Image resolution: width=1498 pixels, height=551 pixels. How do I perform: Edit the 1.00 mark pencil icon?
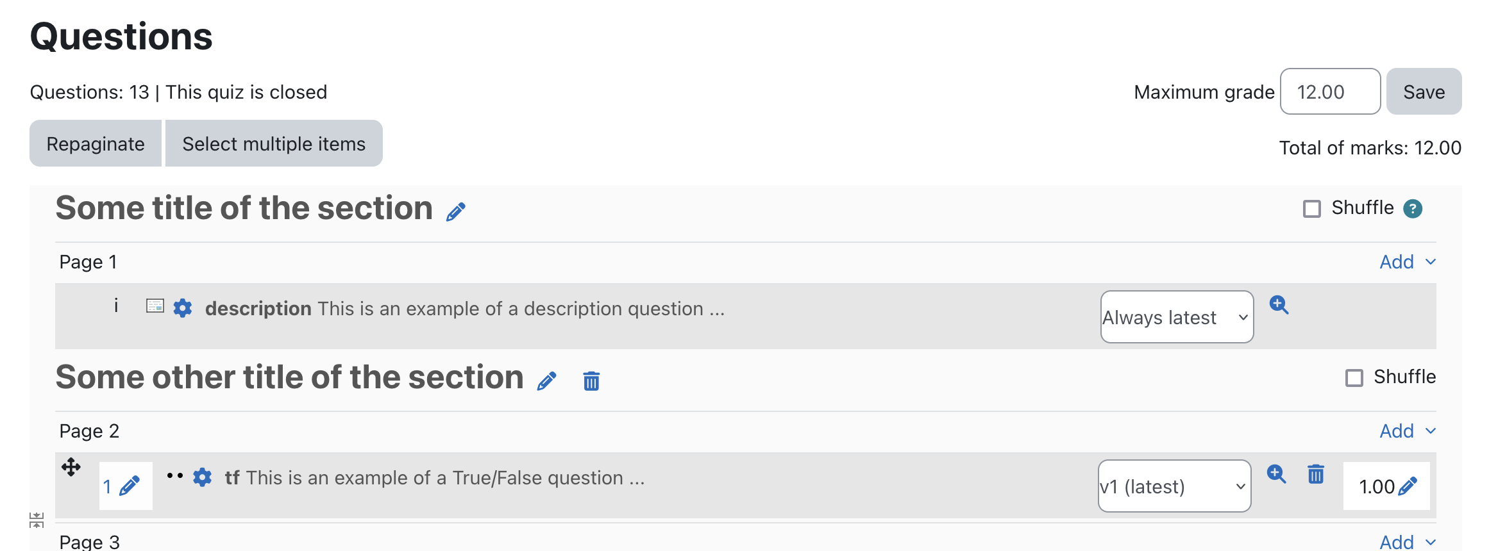click(x=1408, y=486)
